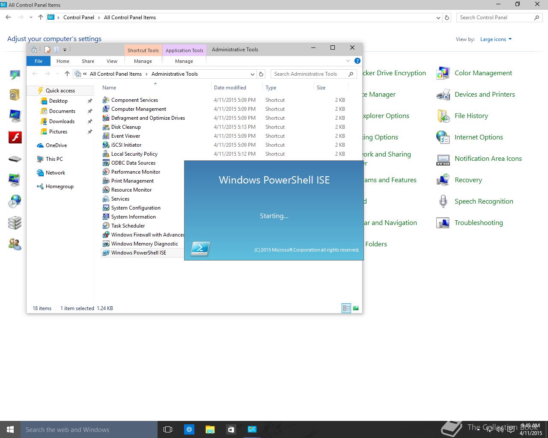Click the Search Control Panel field

pyautogui.click(x=499, y=18)
